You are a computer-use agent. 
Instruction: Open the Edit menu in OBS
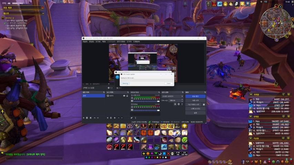point(91,42)
